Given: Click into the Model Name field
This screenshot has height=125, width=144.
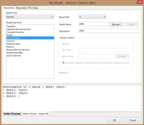Looking at the screenshot, I should (94, 24).
